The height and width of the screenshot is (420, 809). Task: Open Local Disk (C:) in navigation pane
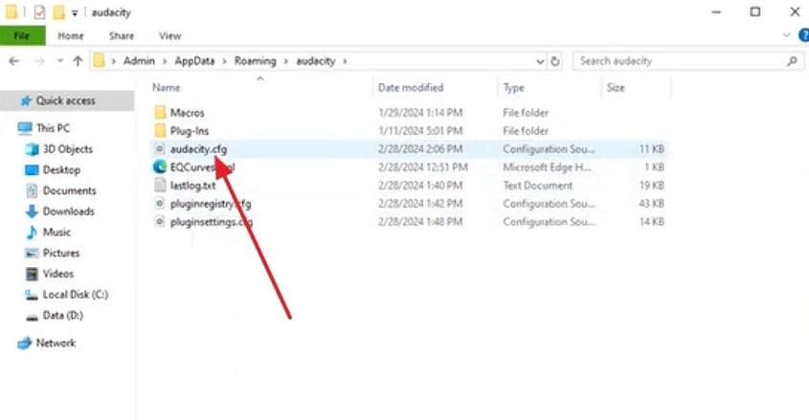coord(76,295)
